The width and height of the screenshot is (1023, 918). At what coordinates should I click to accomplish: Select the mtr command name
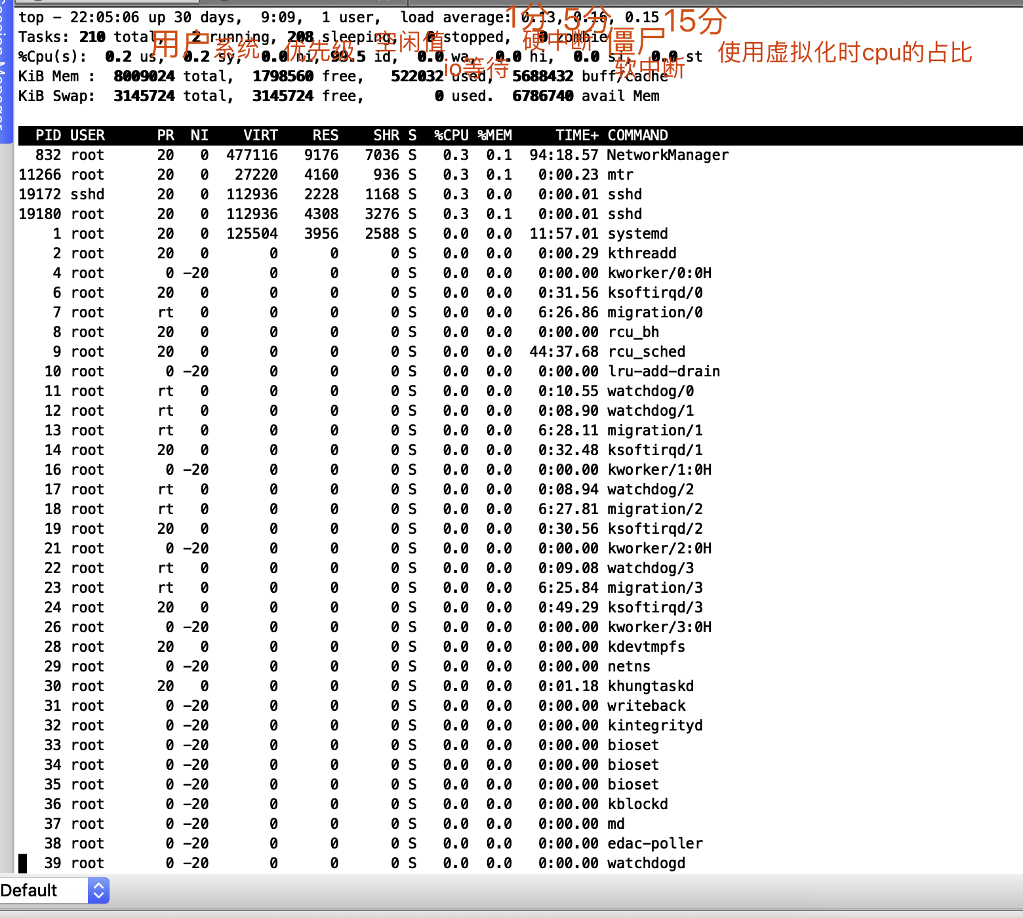(620, 174)
